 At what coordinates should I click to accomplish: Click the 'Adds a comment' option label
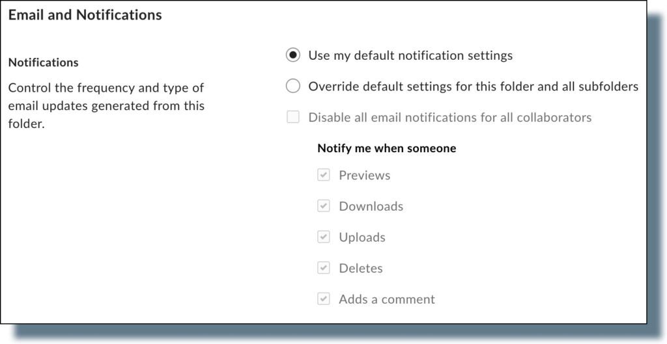pyautogui.click(x=387, y=300)
